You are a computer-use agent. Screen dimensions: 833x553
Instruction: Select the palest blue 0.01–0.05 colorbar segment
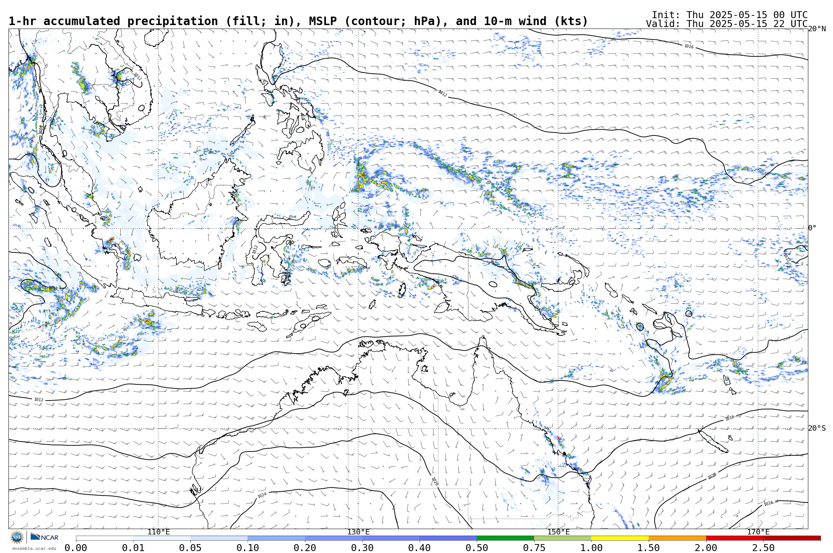[162, 538]
